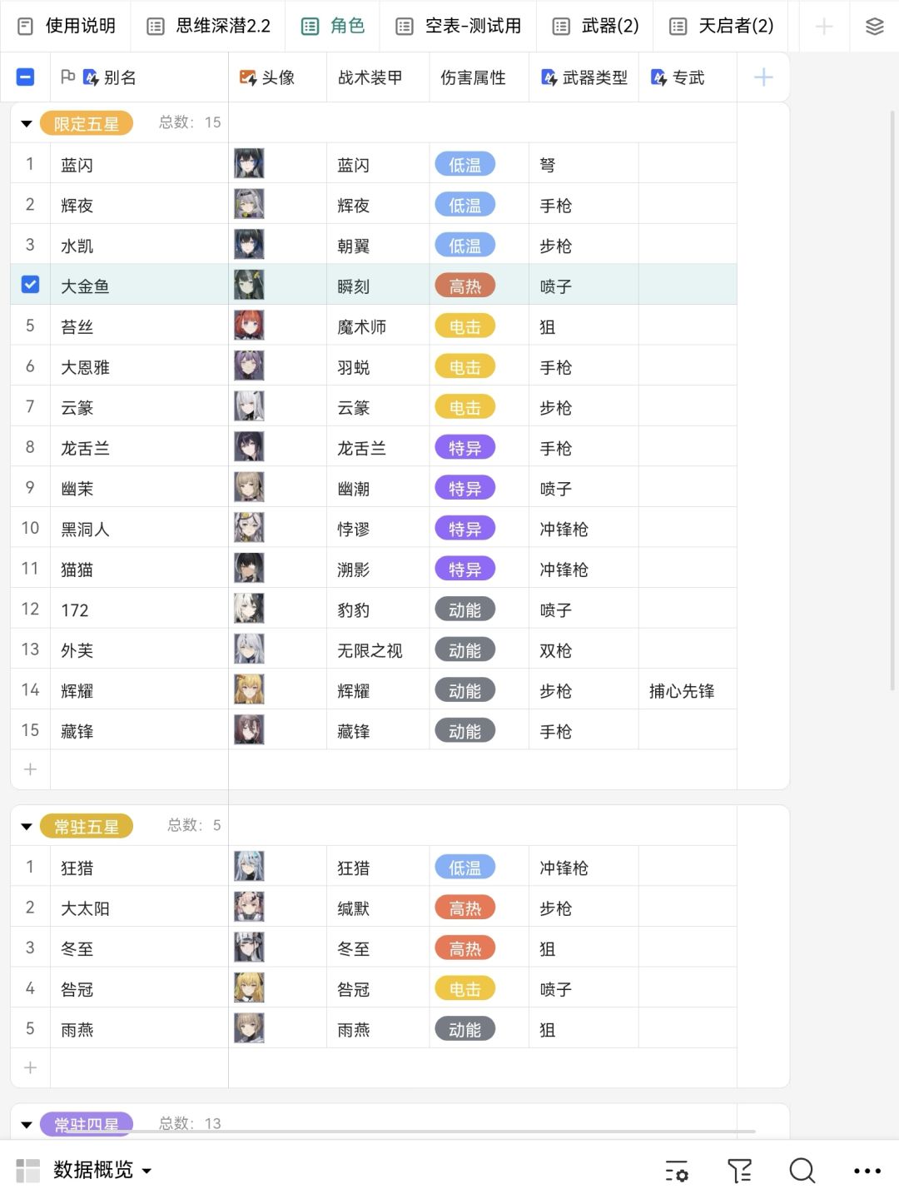Select the 捕心先锋 cell

[x=688, y=690]
